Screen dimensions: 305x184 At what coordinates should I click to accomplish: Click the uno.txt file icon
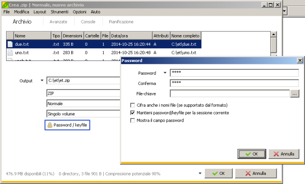point(10,52)
